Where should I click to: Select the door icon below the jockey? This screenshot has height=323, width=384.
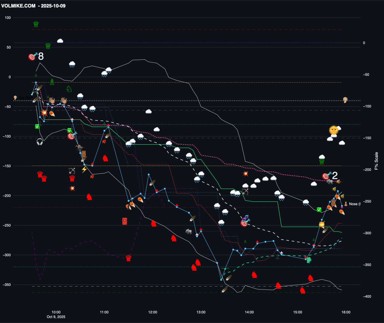point(84,154)
